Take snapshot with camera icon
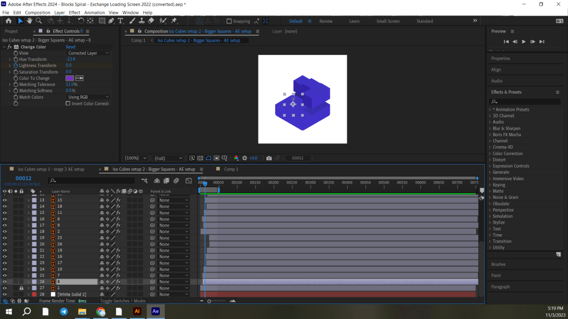 point(269,158)
